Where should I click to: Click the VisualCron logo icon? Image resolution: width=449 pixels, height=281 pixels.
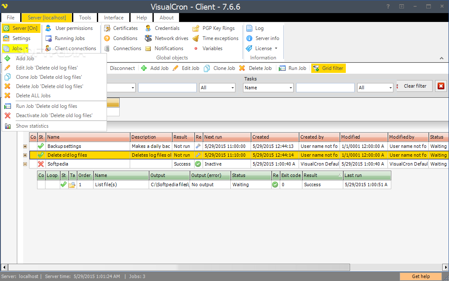point(5,6)
